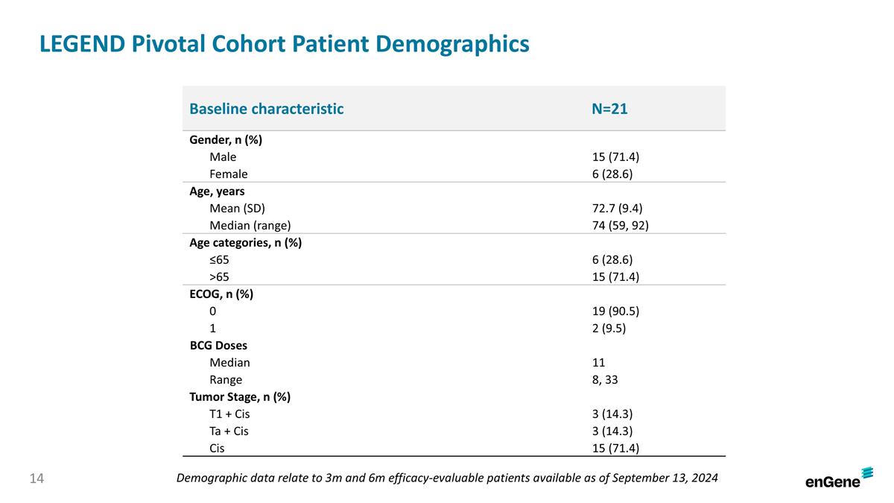Click the ECOG, n (%) heading
894x503 pixels.
pos(221,294)
